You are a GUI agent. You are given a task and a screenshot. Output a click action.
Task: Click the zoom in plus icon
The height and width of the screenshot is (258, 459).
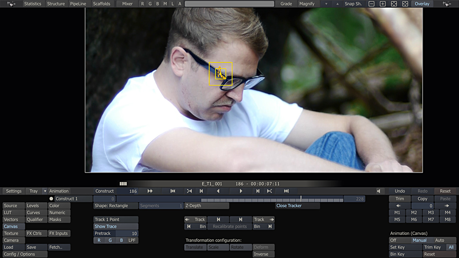click(x=383, y=4)
